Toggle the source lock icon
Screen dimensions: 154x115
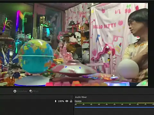[x=71, y=101]
